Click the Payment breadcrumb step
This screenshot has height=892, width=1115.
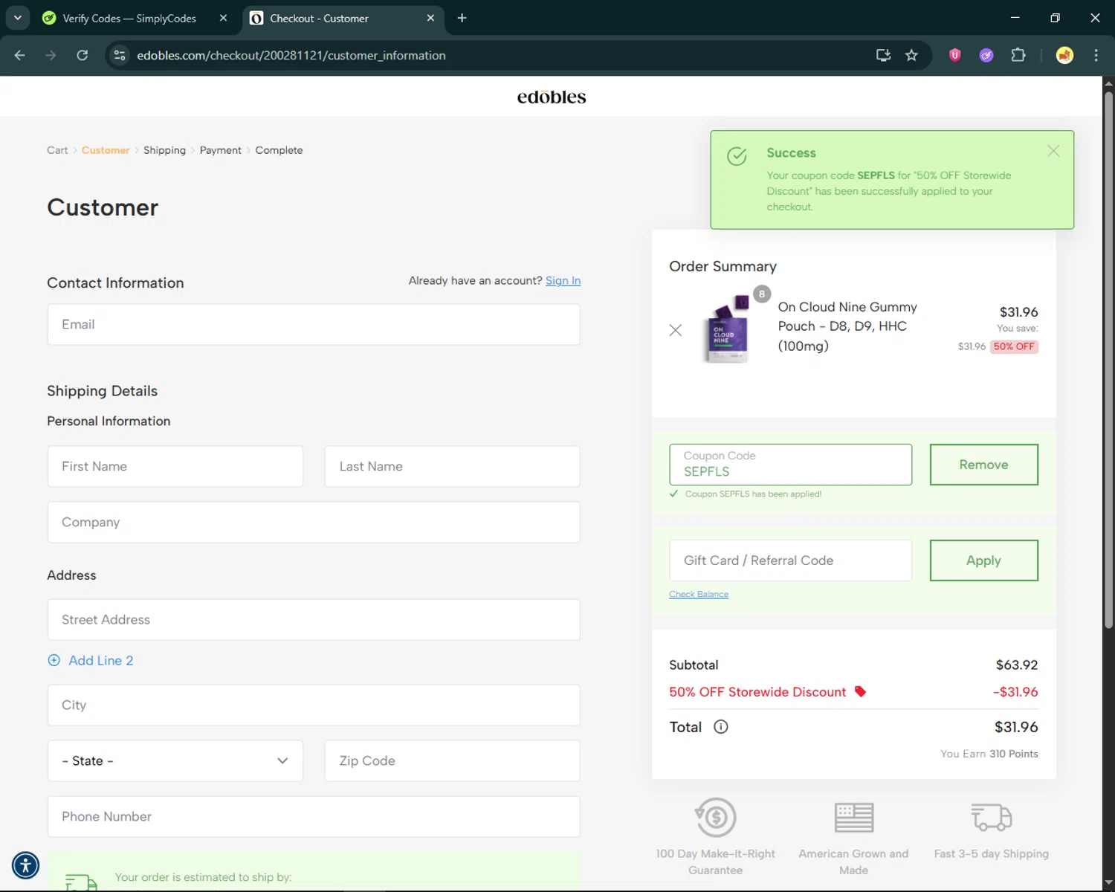[x=220, y=150]
